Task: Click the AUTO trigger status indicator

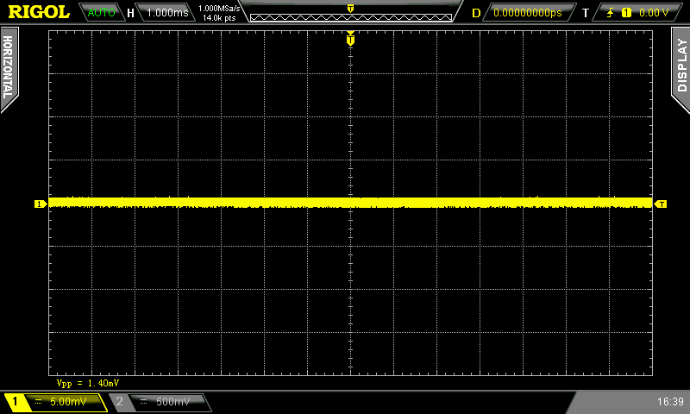Action: tap(101, 13)
